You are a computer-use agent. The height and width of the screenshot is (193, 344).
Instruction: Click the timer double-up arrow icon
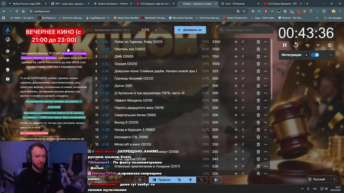pyautogui.click(x=329, y=45)
